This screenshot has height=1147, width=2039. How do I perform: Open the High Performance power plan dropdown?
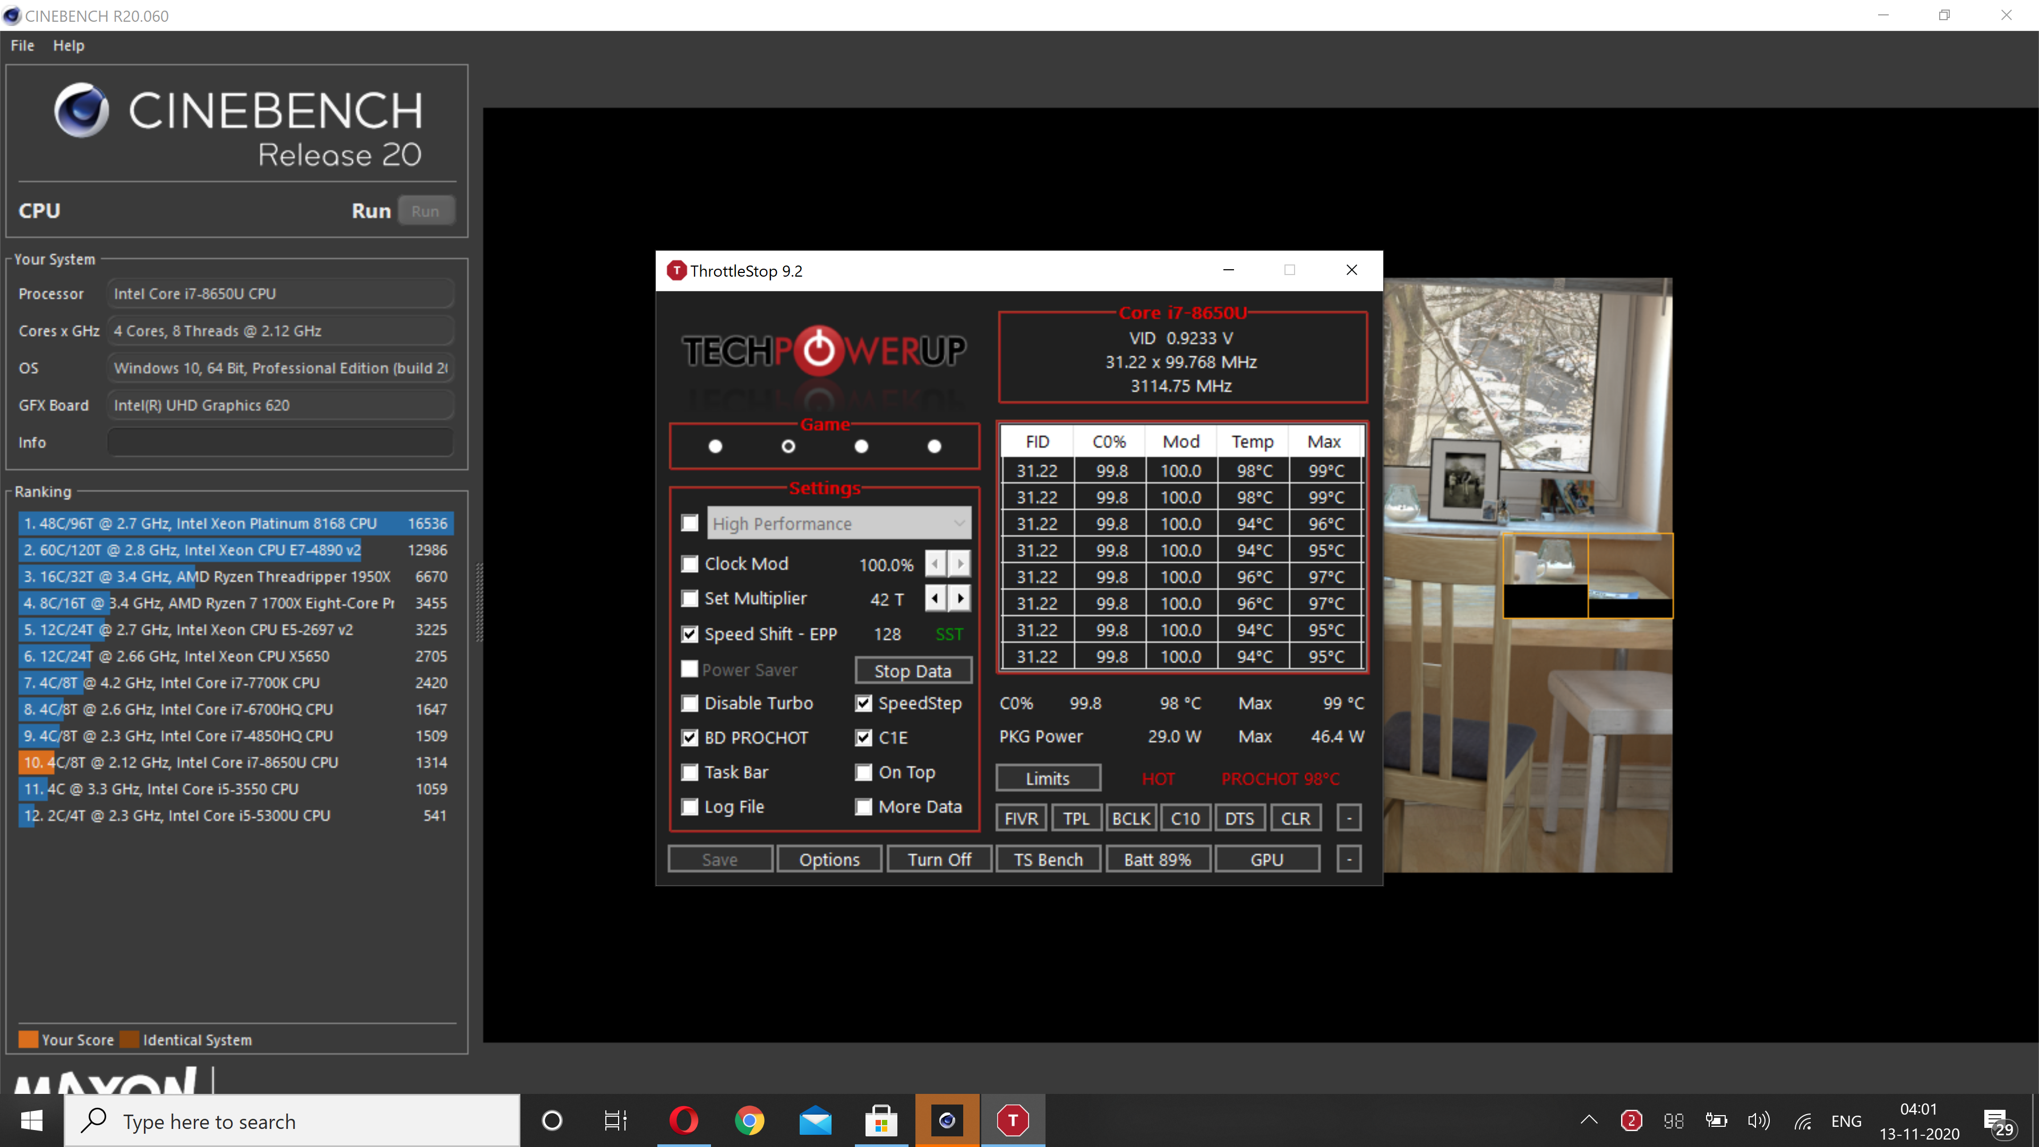click(838, 523)
